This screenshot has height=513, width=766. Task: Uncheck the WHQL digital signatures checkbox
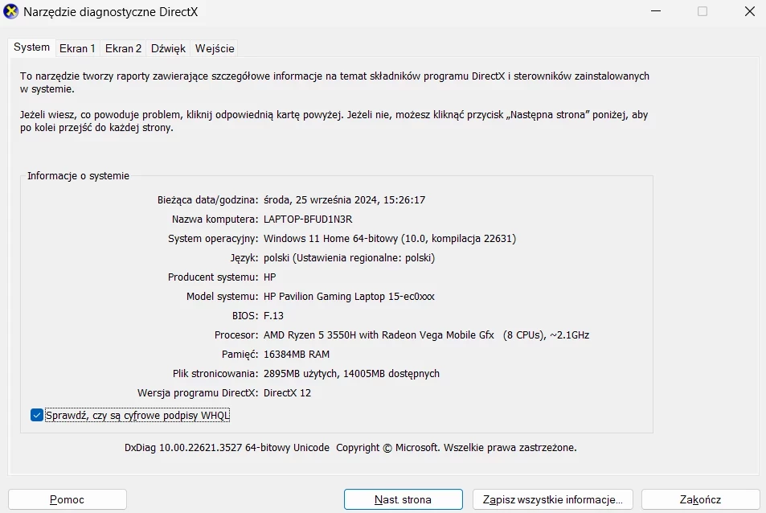[36, 415]
